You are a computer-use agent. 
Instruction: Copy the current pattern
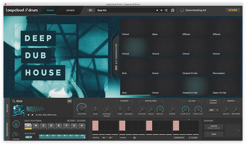pyautogui.click(x=71, y=121)
